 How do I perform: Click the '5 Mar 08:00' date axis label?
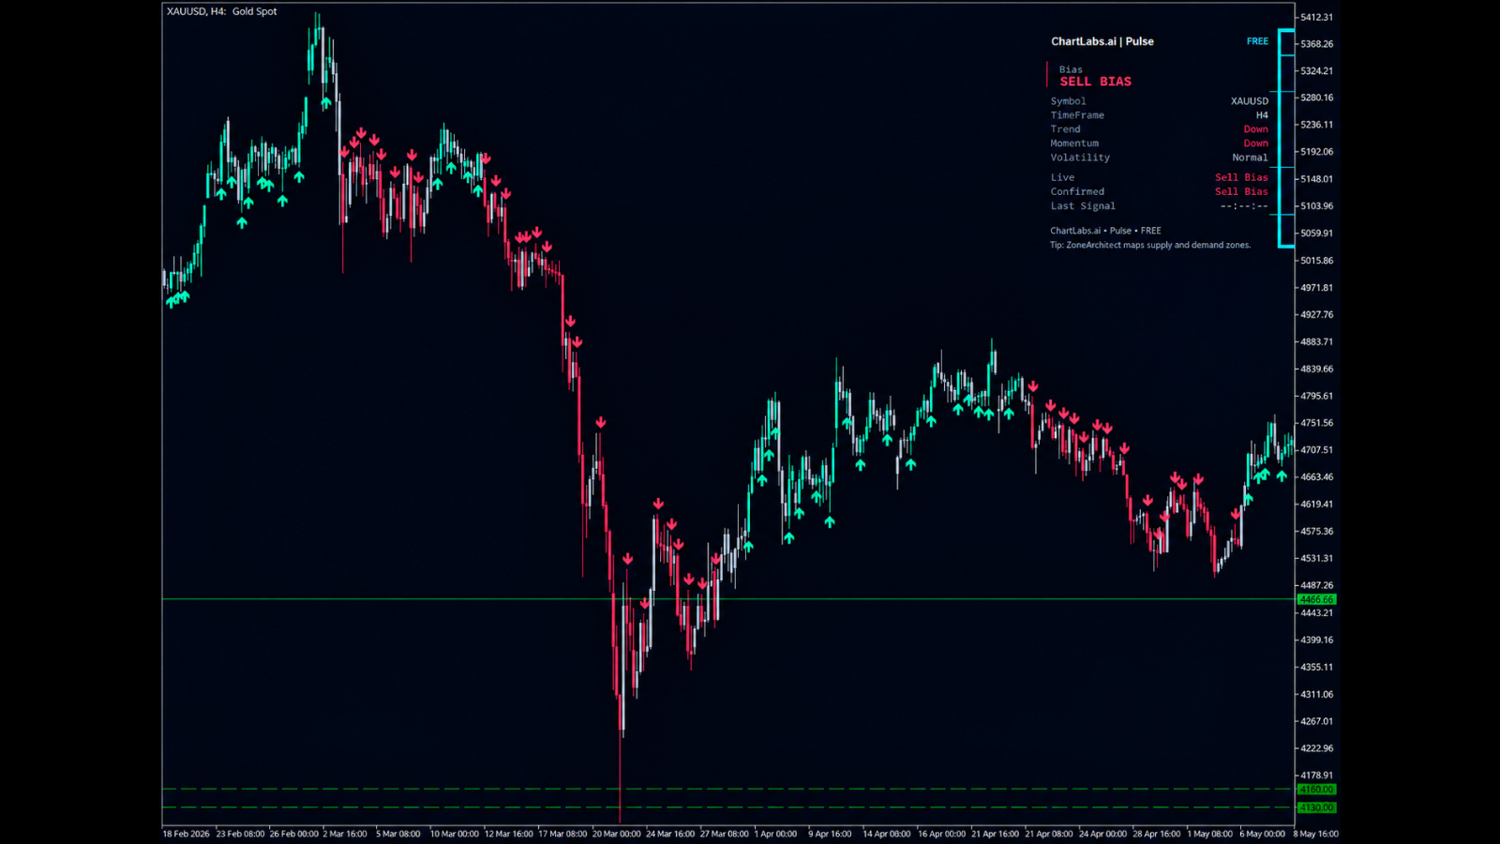(x=398, y=834)
